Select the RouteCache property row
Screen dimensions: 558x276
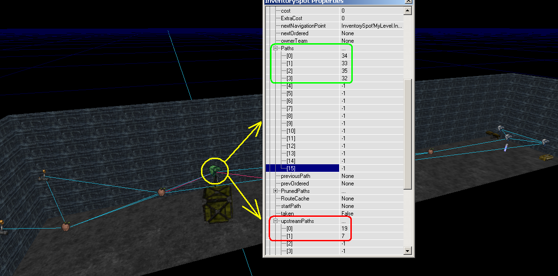coord(334,199)
